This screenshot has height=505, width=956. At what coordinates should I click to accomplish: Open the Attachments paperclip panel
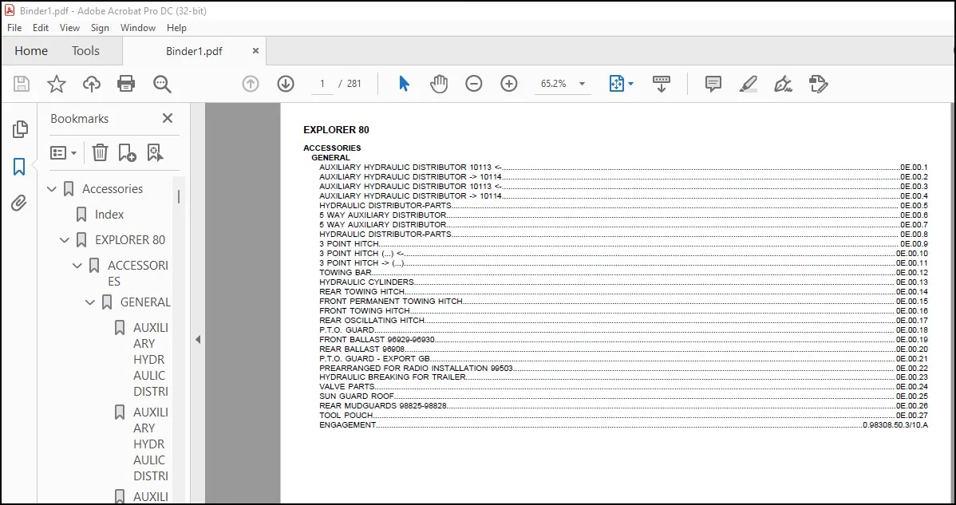[19, 203]
